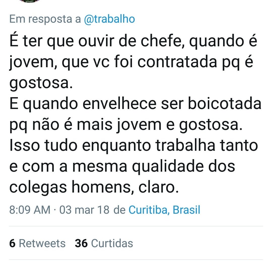Image resolution: width=272 pixels, height=261 pixels.
Task: Click the 'Em resposta a' label
Action: (x=45, y=19)
